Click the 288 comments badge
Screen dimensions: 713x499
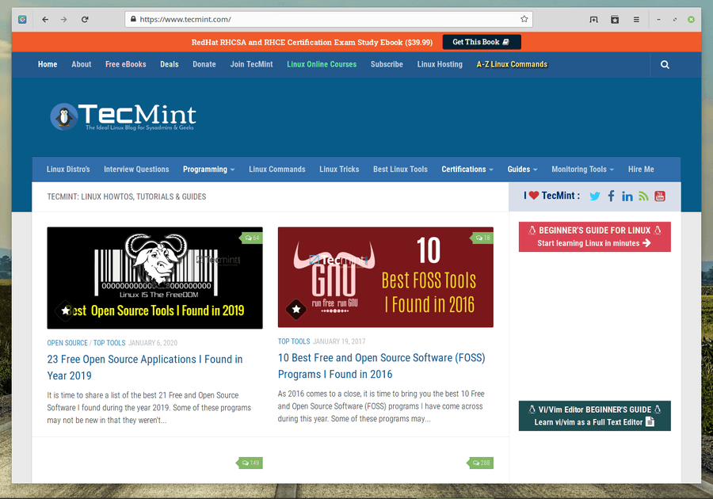click(481, 463)
